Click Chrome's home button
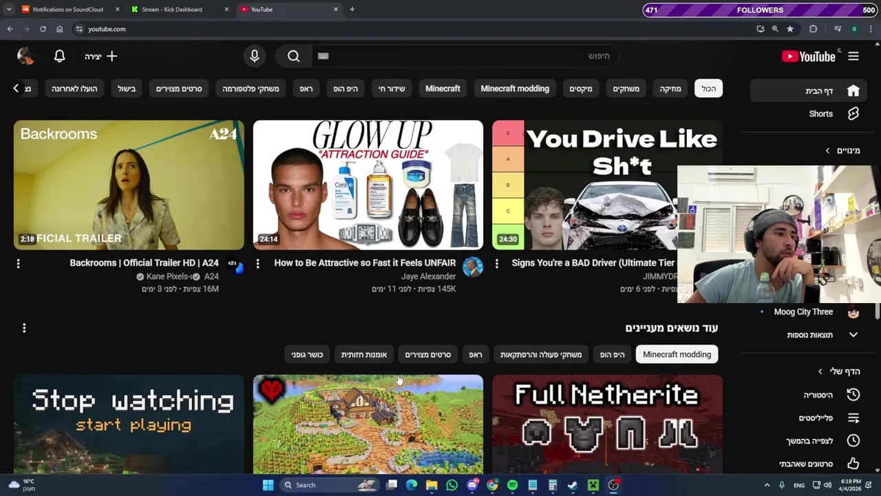 60,29
